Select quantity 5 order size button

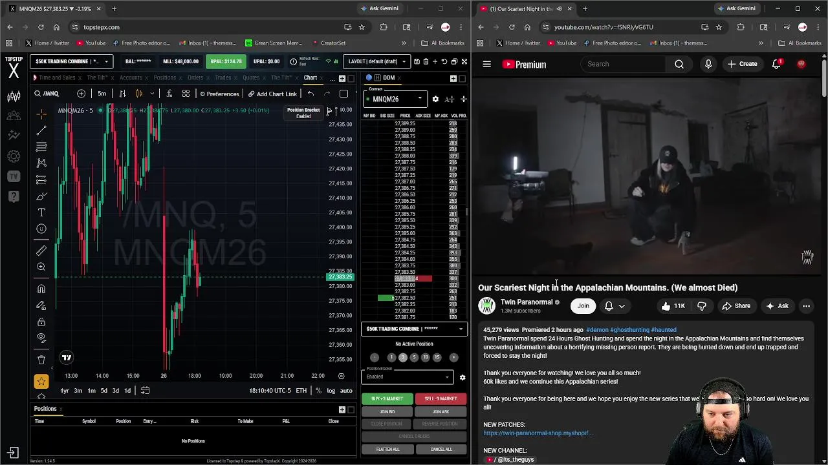414,357
